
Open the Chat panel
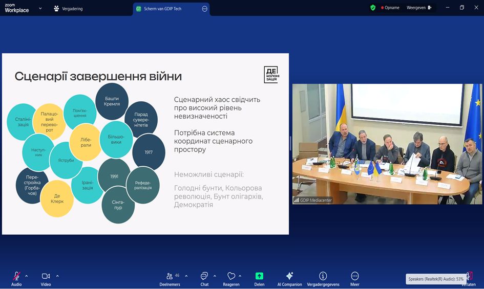point(204,276)
